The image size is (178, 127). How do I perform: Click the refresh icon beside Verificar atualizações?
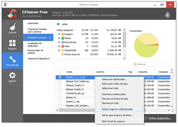pyautogui.click(x=146, y=118)
